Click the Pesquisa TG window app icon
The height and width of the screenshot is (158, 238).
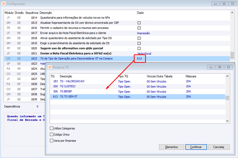click(x=49, y=67)
